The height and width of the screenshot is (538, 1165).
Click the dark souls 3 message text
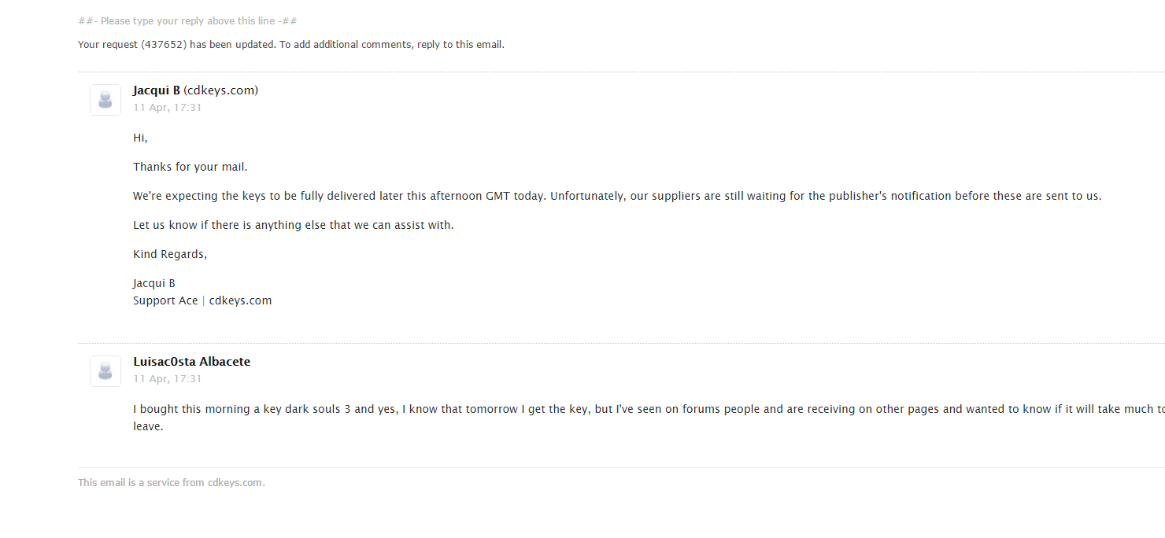[649, 418]
